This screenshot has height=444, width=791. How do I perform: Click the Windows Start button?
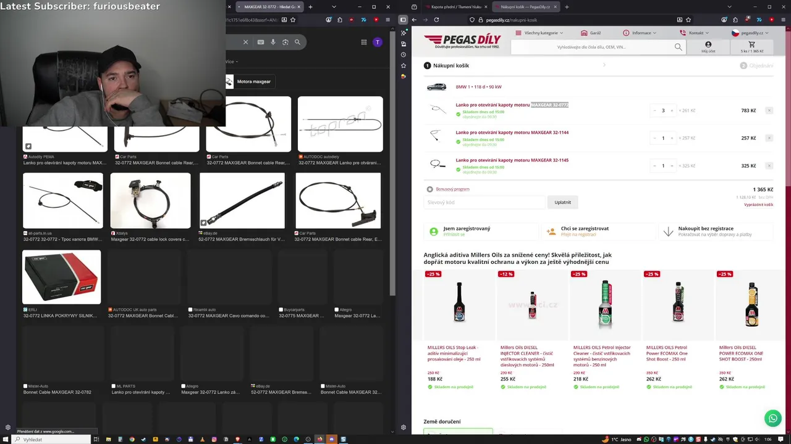tap(7, 439)
